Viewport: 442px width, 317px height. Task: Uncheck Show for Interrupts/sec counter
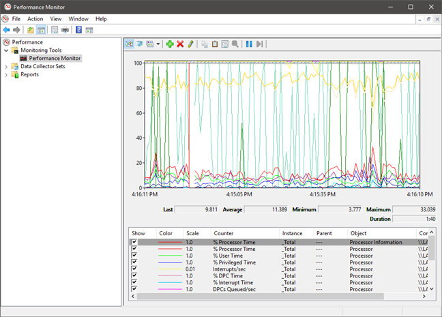tap(134, 269)
